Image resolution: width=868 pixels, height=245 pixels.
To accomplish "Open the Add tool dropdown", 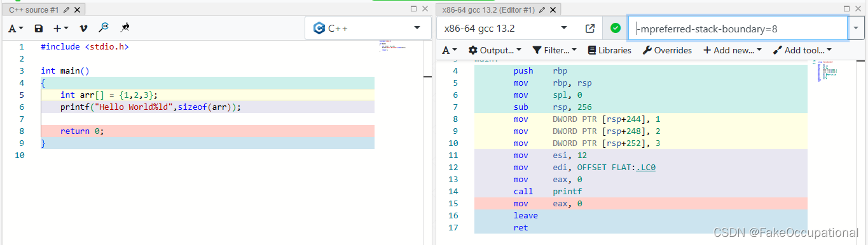I will click(x=802, y=50).
